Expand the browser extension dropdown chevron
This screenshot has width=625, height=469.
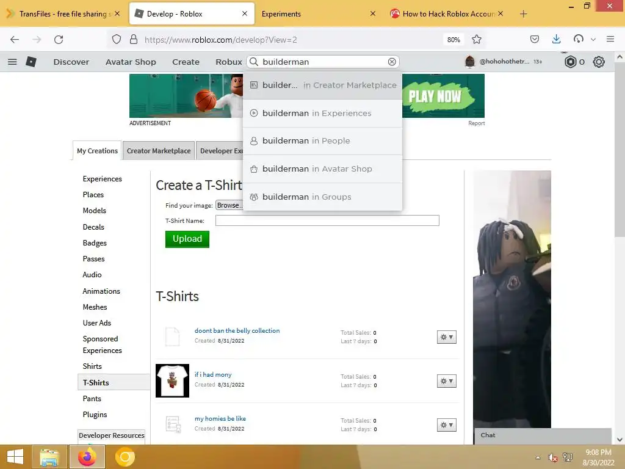coord(593,40)
